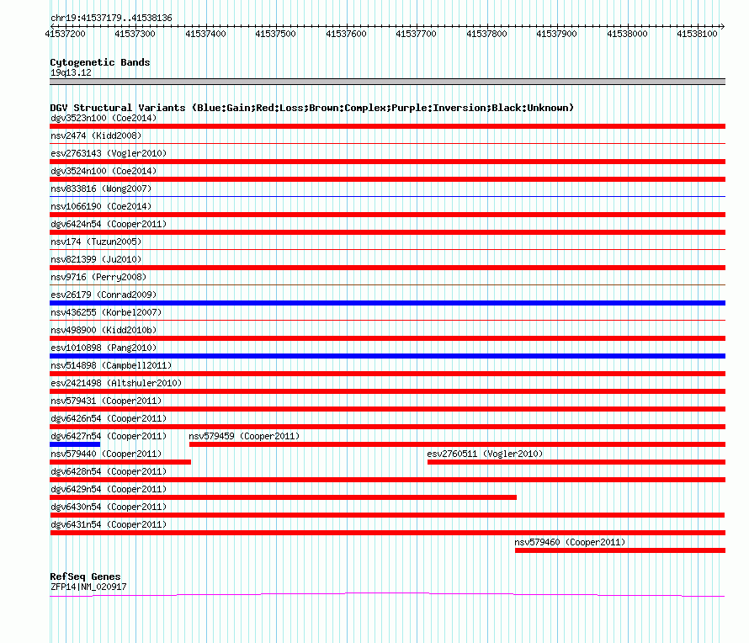Select nsv514898 (Campbell2011) label

pos(111,365)
